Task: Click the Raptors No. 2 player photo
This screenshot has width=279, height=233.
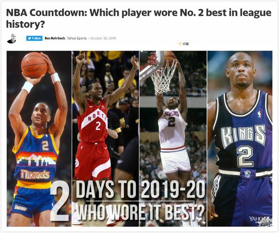Action: click(x=105, y=139)
